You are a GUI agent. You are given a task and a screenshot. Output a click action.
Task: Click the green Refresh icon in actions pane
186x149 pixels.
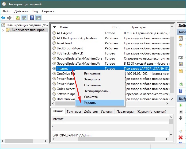(x=181, y=84)
